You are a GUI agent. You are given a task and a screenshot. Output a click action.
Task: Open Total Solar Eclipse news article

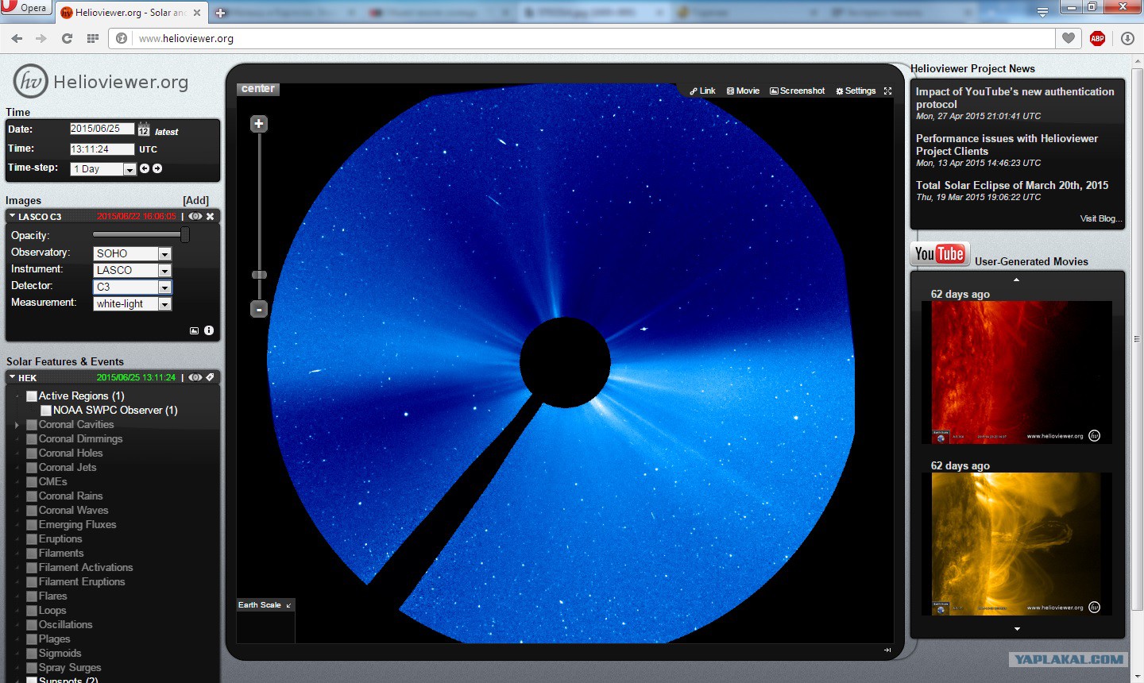tap(1012, 185)
